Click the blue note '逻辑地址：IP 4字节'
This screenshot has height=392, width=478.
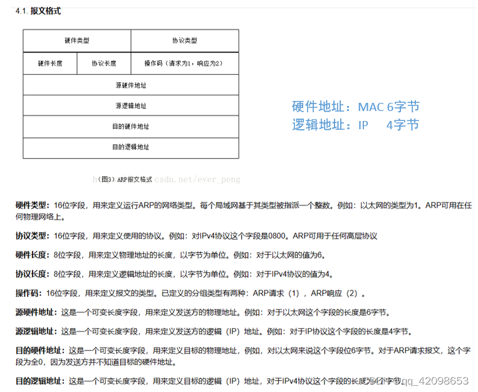(355, 125)
